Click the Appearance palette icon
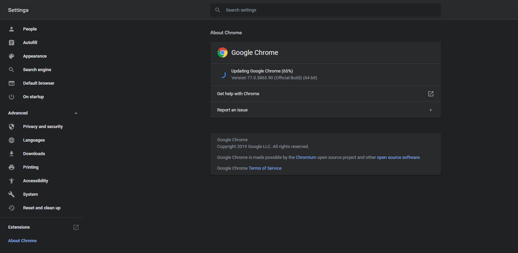 [12, 56]
